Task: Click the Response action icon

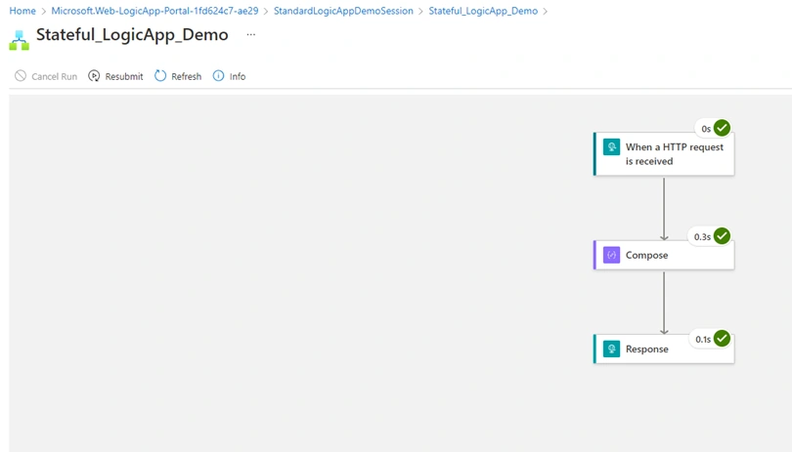Action: coord(611,349)
